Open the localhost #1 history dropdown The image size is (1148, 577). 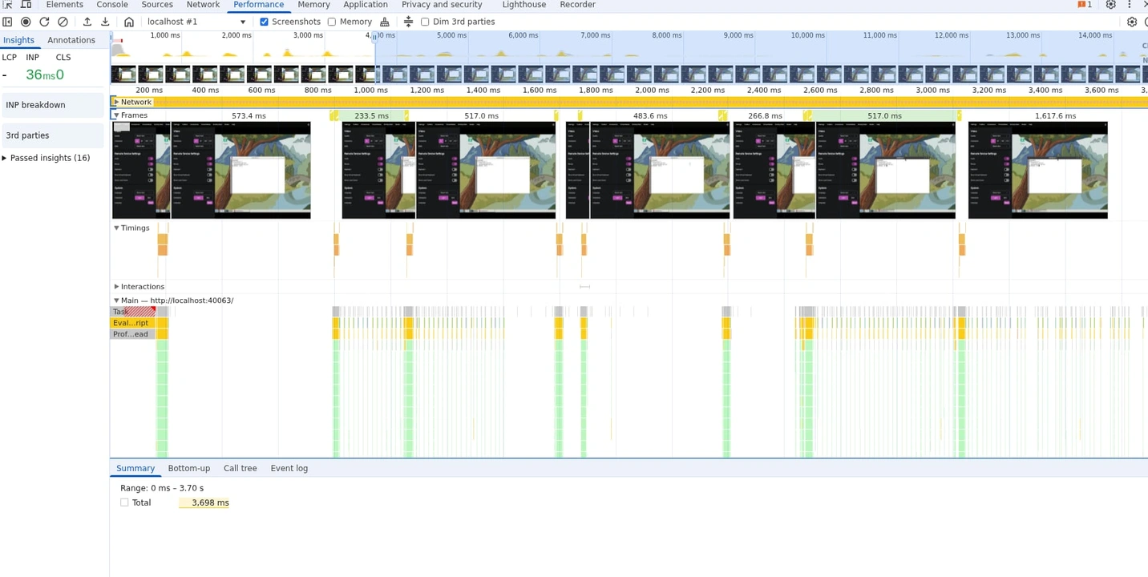tap(243, 22)
